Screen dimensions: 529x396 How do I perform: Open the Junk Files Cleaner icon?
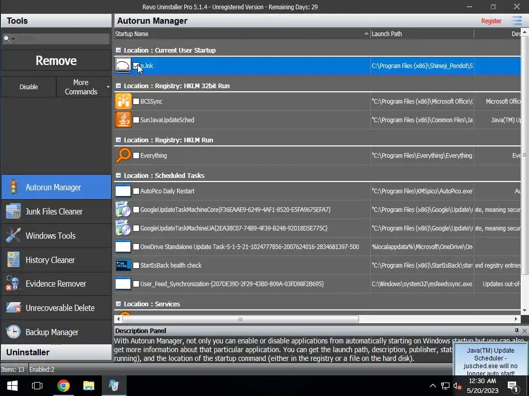coord(13,211)
